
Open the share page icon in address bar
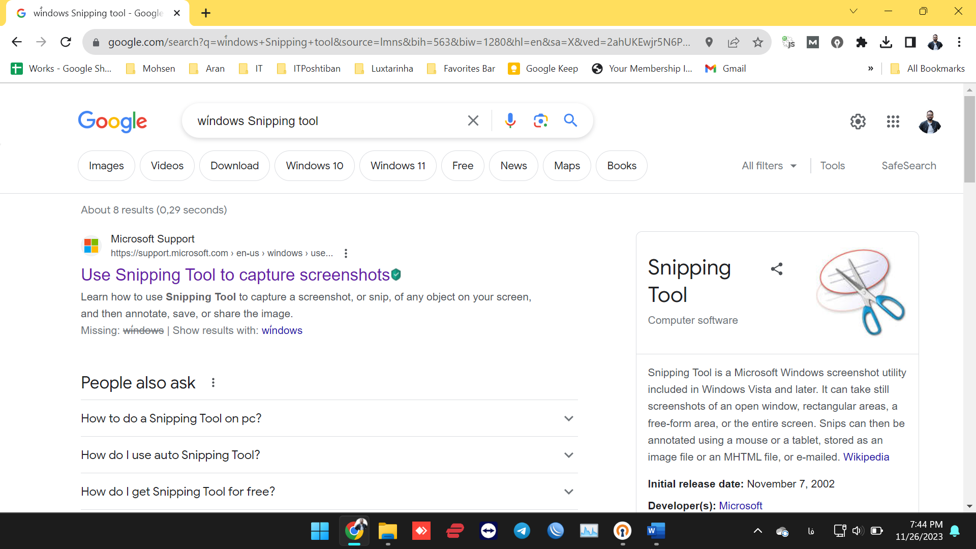tap(734, 42)
